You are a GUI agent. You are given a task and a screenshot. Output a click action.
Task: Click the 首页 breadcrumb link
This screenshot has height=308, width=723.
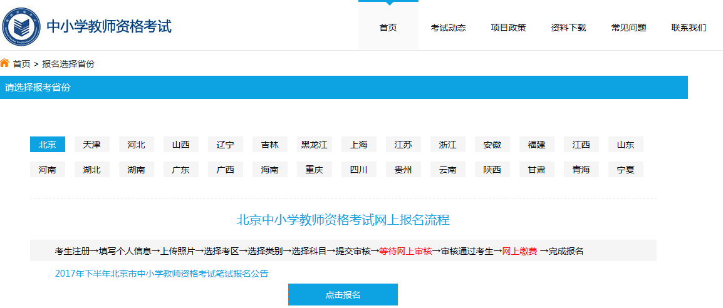point(21,64)
